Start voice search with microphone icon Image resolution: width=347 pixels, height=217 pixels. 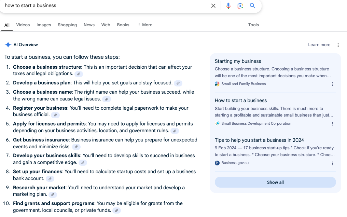coord(228,6)
